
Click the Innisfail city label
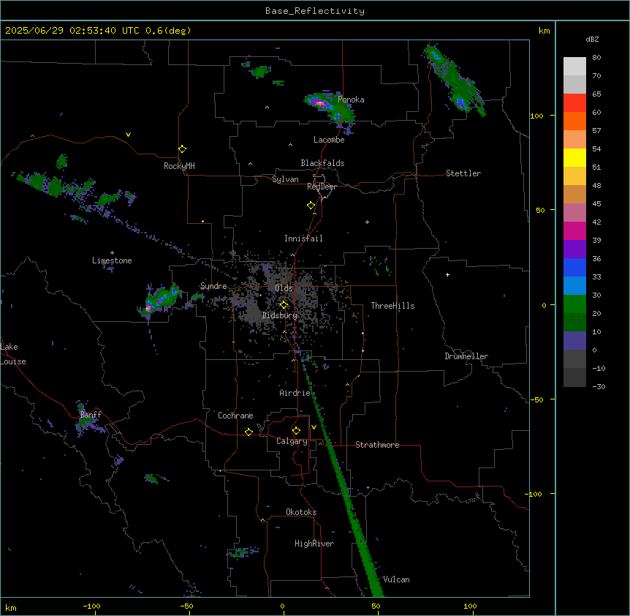pos(303,238)
